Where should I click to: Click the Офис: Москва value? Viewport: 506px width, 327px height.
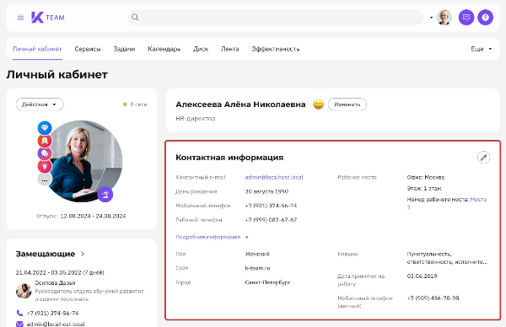(x=426, y=177)
